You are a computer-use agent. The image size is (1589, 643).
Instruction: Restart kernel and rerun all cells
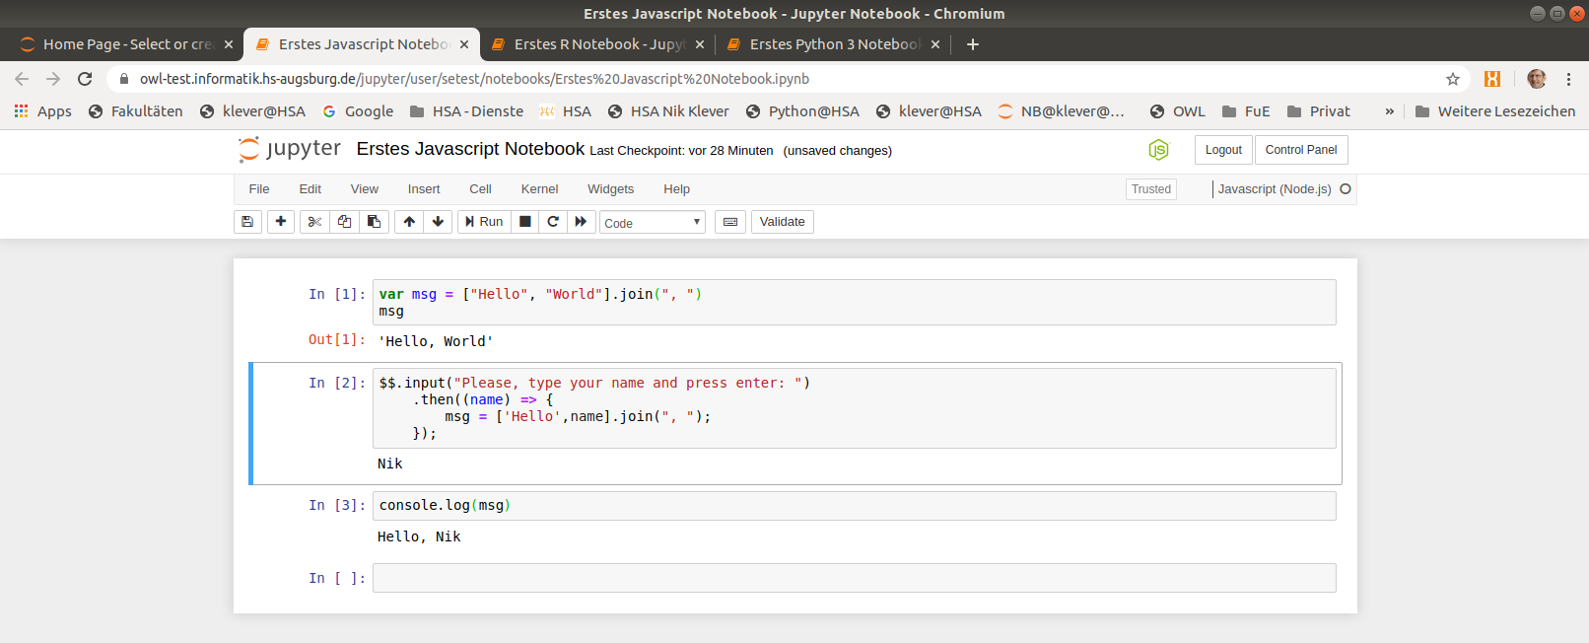581,222
